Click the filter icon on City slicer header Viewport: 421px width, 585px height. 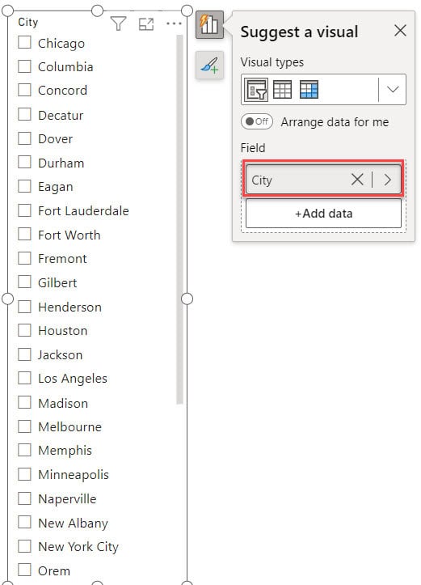[119, 24]
